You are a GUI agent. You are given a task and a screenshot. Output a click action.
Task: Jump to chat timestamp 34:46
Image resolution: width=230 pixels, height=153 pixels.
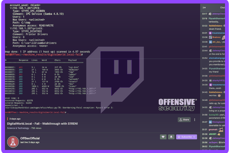204,100
